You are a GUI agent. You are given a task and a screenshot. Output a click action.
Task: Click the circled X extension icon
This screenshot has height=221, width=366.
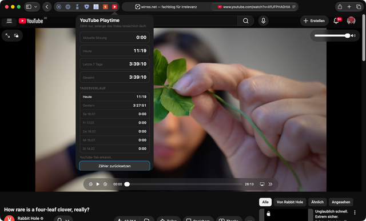point(59,7)
